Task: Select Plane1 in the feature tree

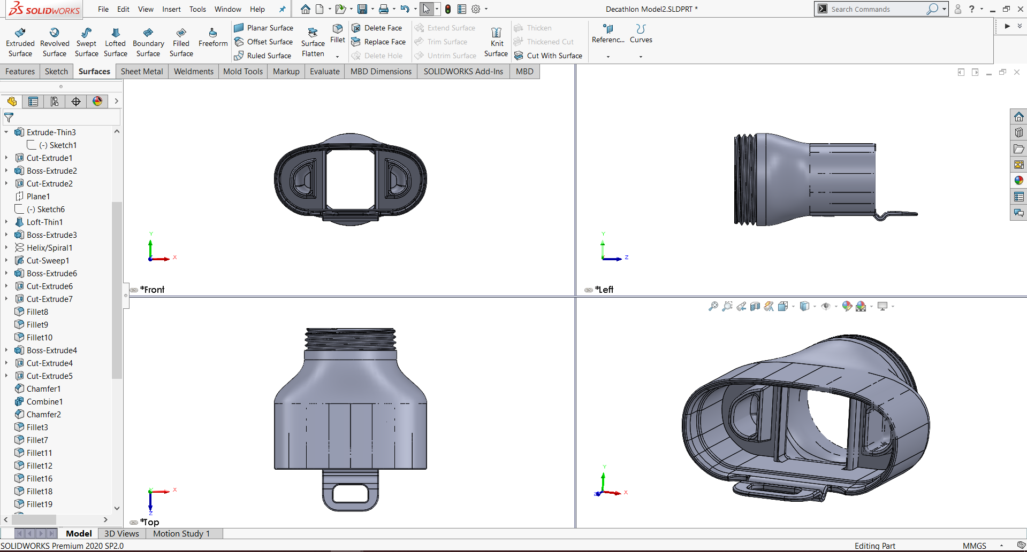Action: click(38, 196)
